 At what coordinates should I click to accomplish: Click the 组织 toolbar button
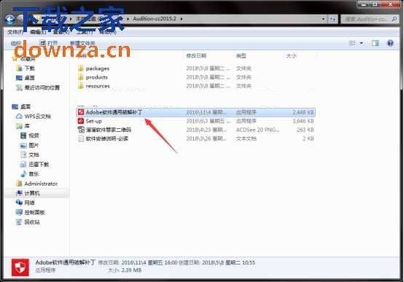[x=16, y=43]
